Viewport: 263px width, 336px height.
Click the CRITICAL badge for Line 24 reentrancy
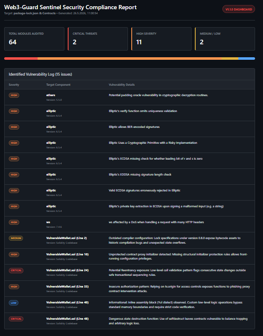click(x=16, y=270)
